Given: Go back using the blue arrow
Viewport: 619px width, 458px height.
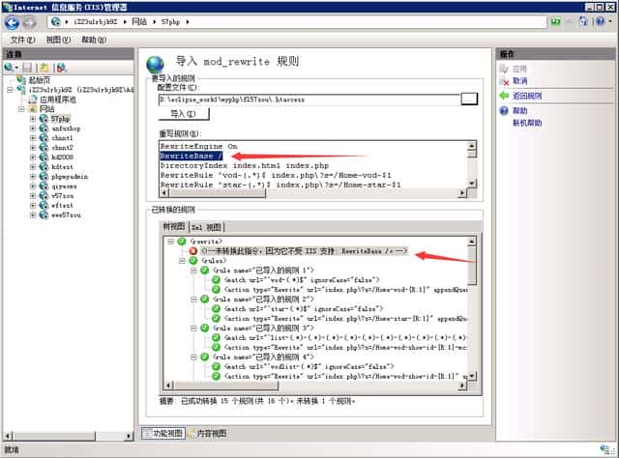Looking at the screenshot, I should pyautogui.click(x=12, y=22).
